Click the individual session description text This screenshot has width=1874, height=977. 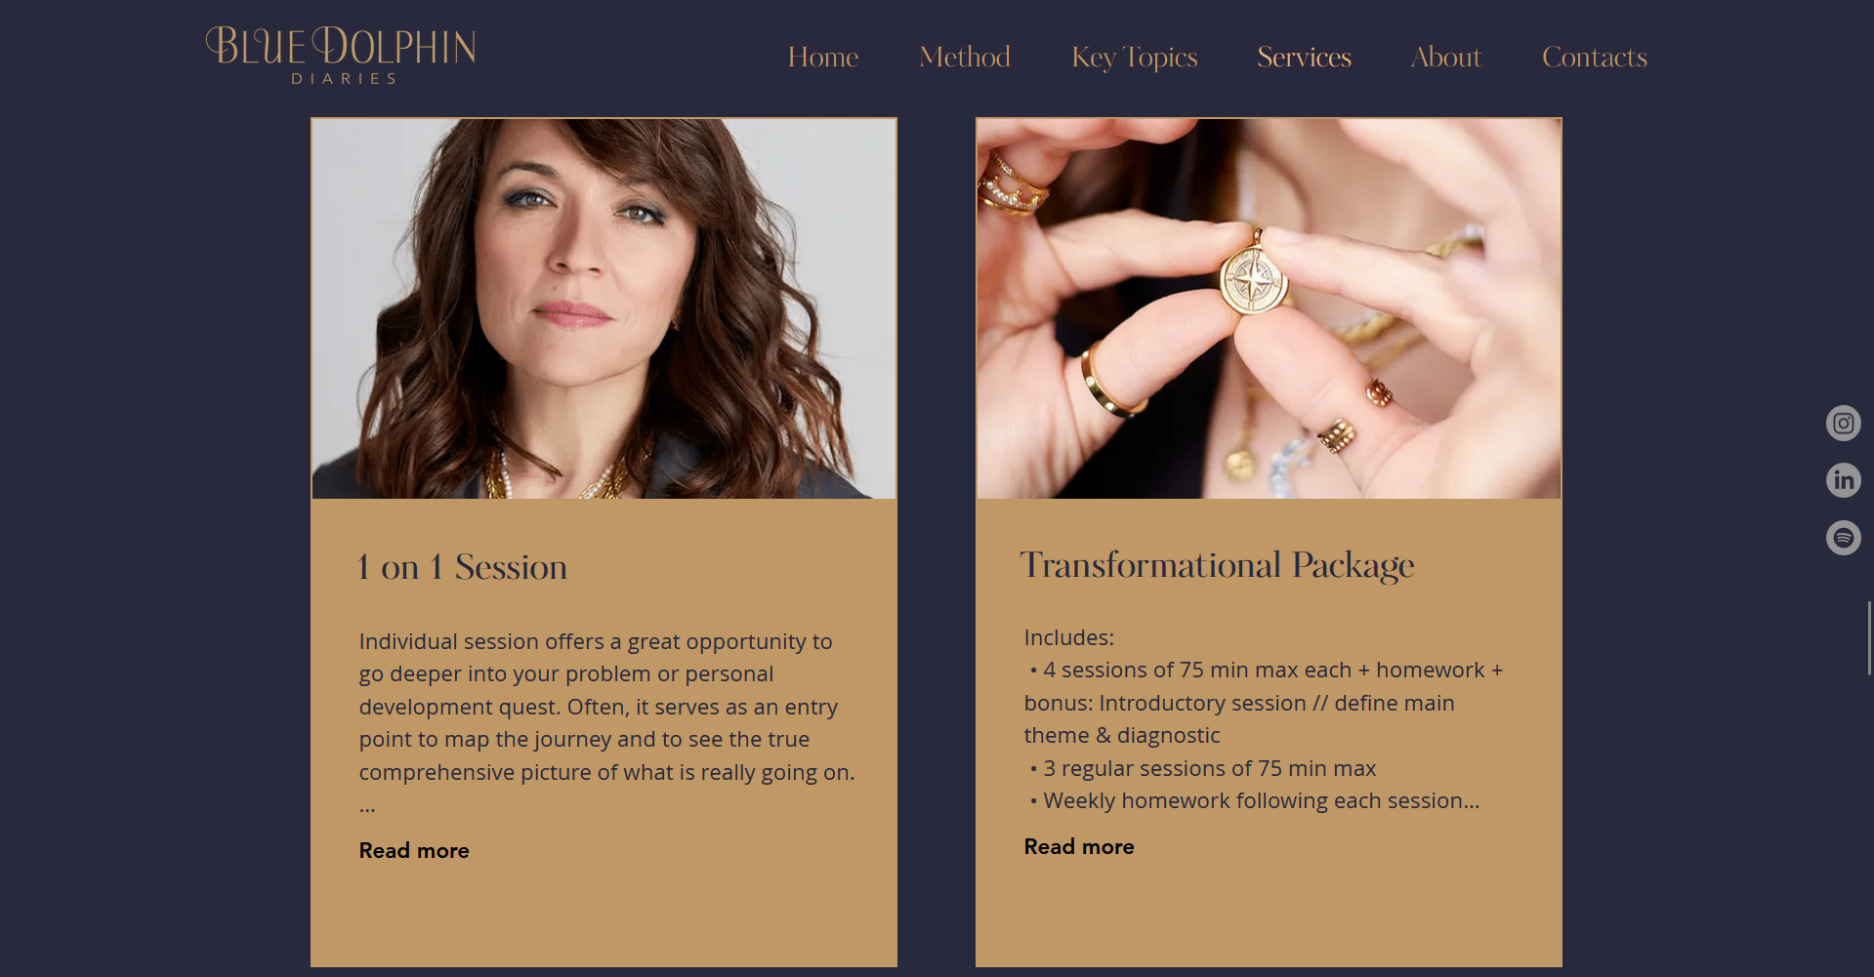point(606,722)
